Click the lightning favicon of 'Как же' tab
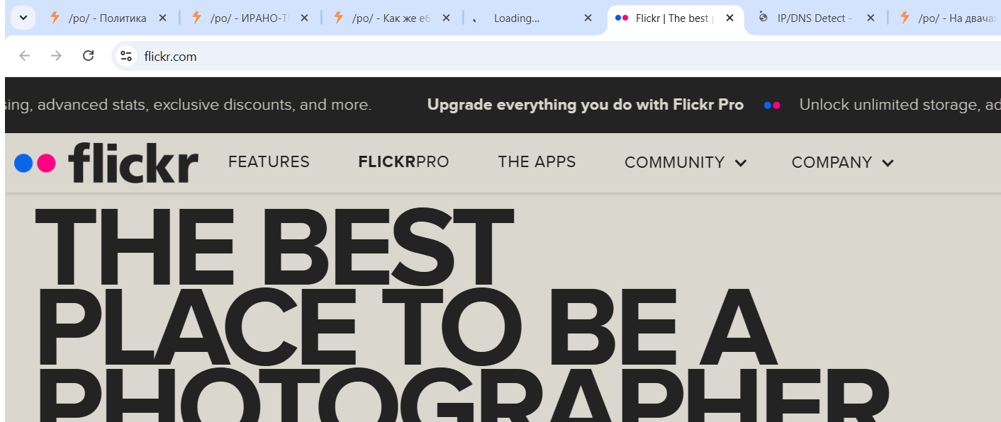Image resolution: width=1001 pixels, height=422 pixels. pyautogui.click(x=338, y=18)
